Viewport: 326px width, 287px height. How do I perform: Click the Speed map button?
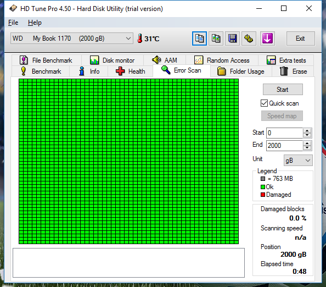[282, 116]
